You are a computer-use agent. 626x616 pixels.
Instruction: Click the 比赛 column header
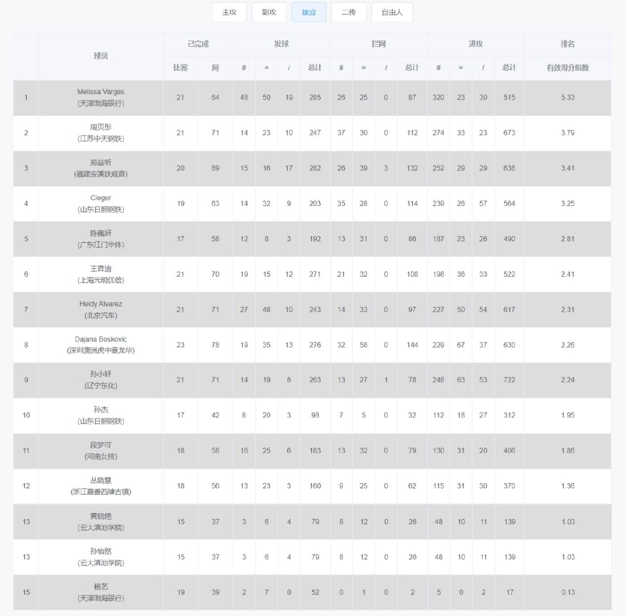(x=180, y=68)
